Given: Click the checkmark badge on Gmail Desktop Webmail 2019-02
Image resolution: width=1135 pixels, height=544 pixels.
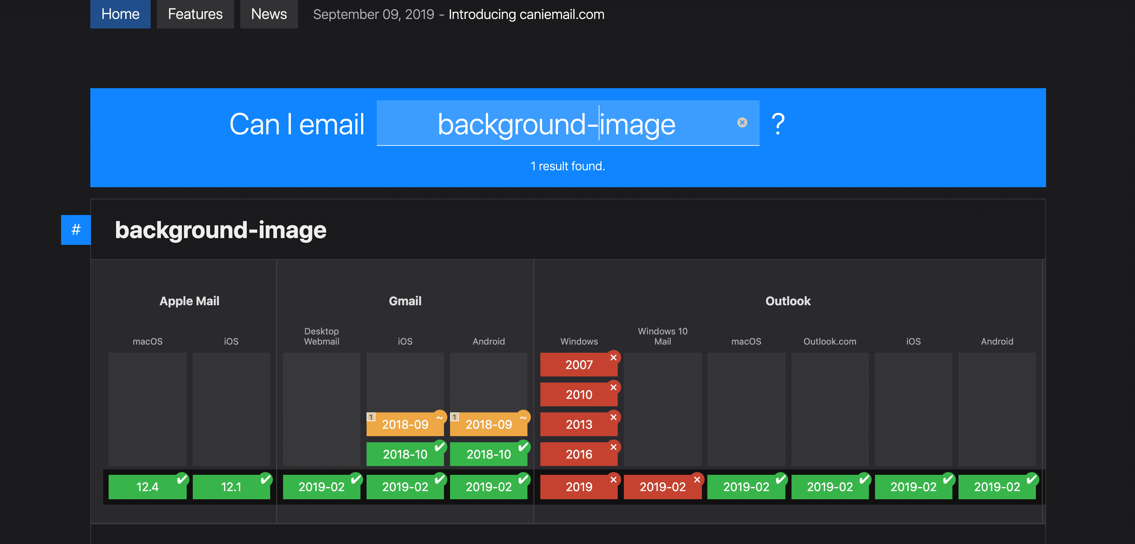Looking at the screenshot, I should [x=356, y=479].
